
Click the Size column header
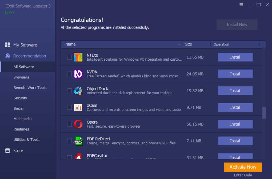tap(188, 44)
